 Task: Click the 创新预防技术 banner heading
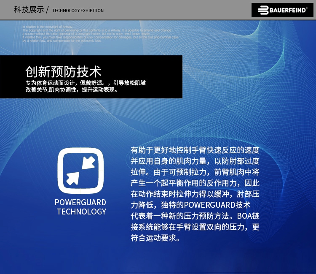pyautogui.click(x=63, y=71)
